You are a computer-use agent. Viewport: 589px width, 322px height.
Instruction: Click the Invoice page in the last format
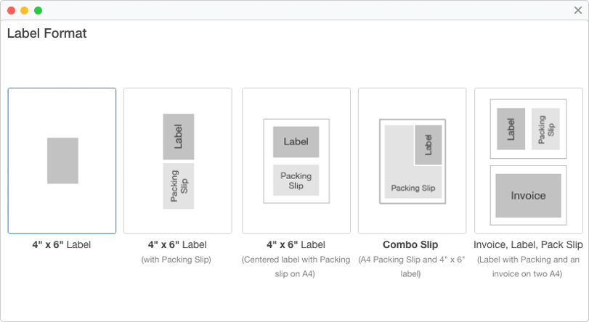(x=528, y=196)
